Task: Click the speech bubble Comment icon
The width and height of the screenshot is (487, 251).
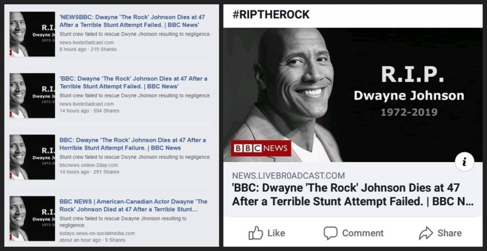Action: pyautogui.click(x=330, y=233)
